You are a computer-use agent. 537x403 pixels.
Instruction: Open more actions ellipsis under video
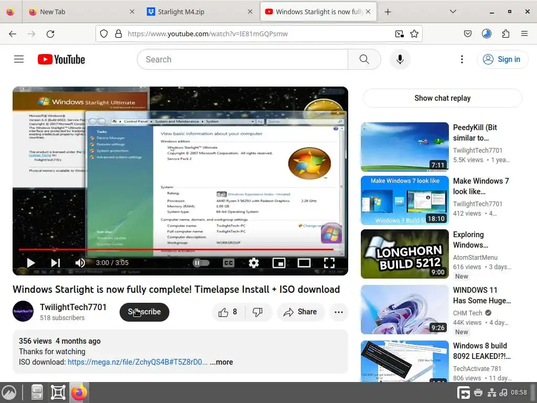338,312
